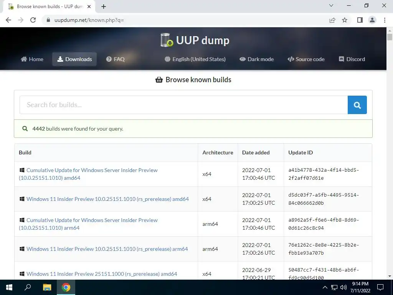393x295 pixels.
Task: Open the Downloads navigation item
Action: pos(74,59)
